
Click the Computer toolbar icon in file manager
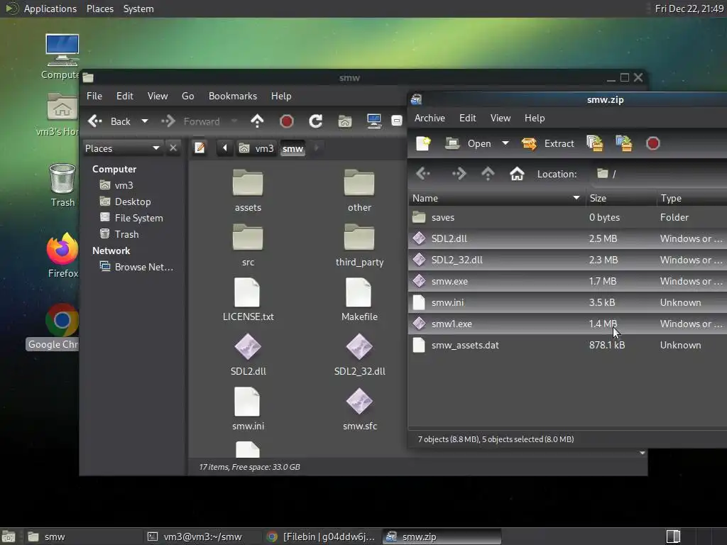pyautogui.click(x=373, y=121)
